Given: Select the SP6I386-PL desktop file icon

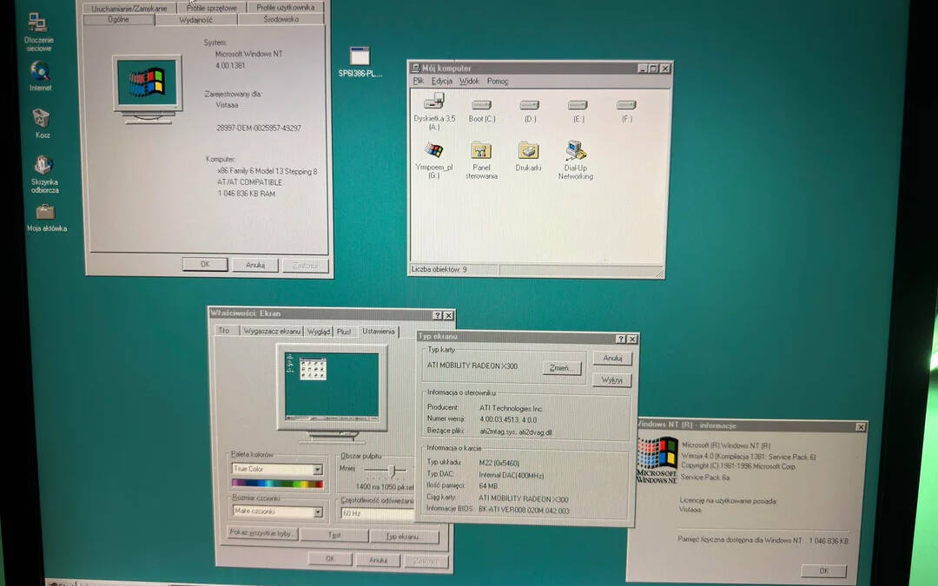Looking at the screenshot, I should (x=360, y=63).
